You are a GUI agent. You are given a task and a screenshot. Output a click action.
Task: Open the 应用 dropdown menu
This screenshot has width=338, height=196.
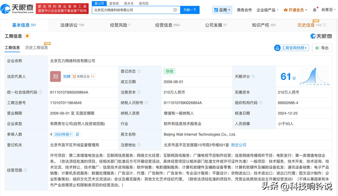coord(222,9)
